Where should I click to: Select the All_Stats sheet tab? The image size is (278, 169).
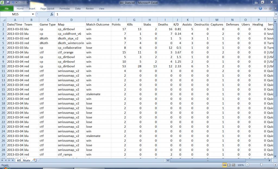click(x=24, y=161)
